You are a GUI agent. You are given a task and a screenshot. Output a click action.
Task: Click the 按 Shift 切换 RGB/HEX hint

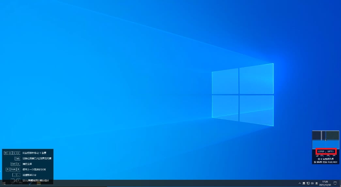click(x=326, y=162)
